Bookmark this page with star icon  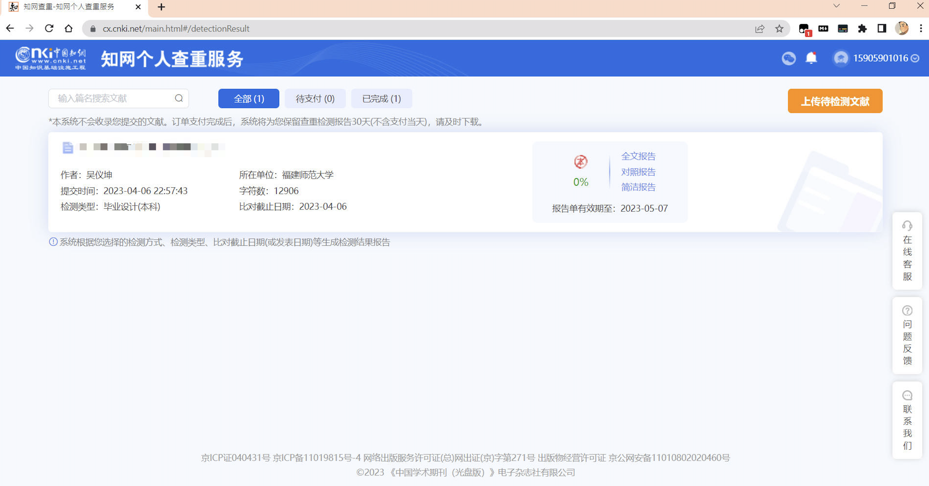tap(779, 29)
